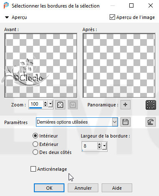Image resolution: width=159 pixels, height=196 pixels.
Task: Click the border width value field
Action: [90, 146]
